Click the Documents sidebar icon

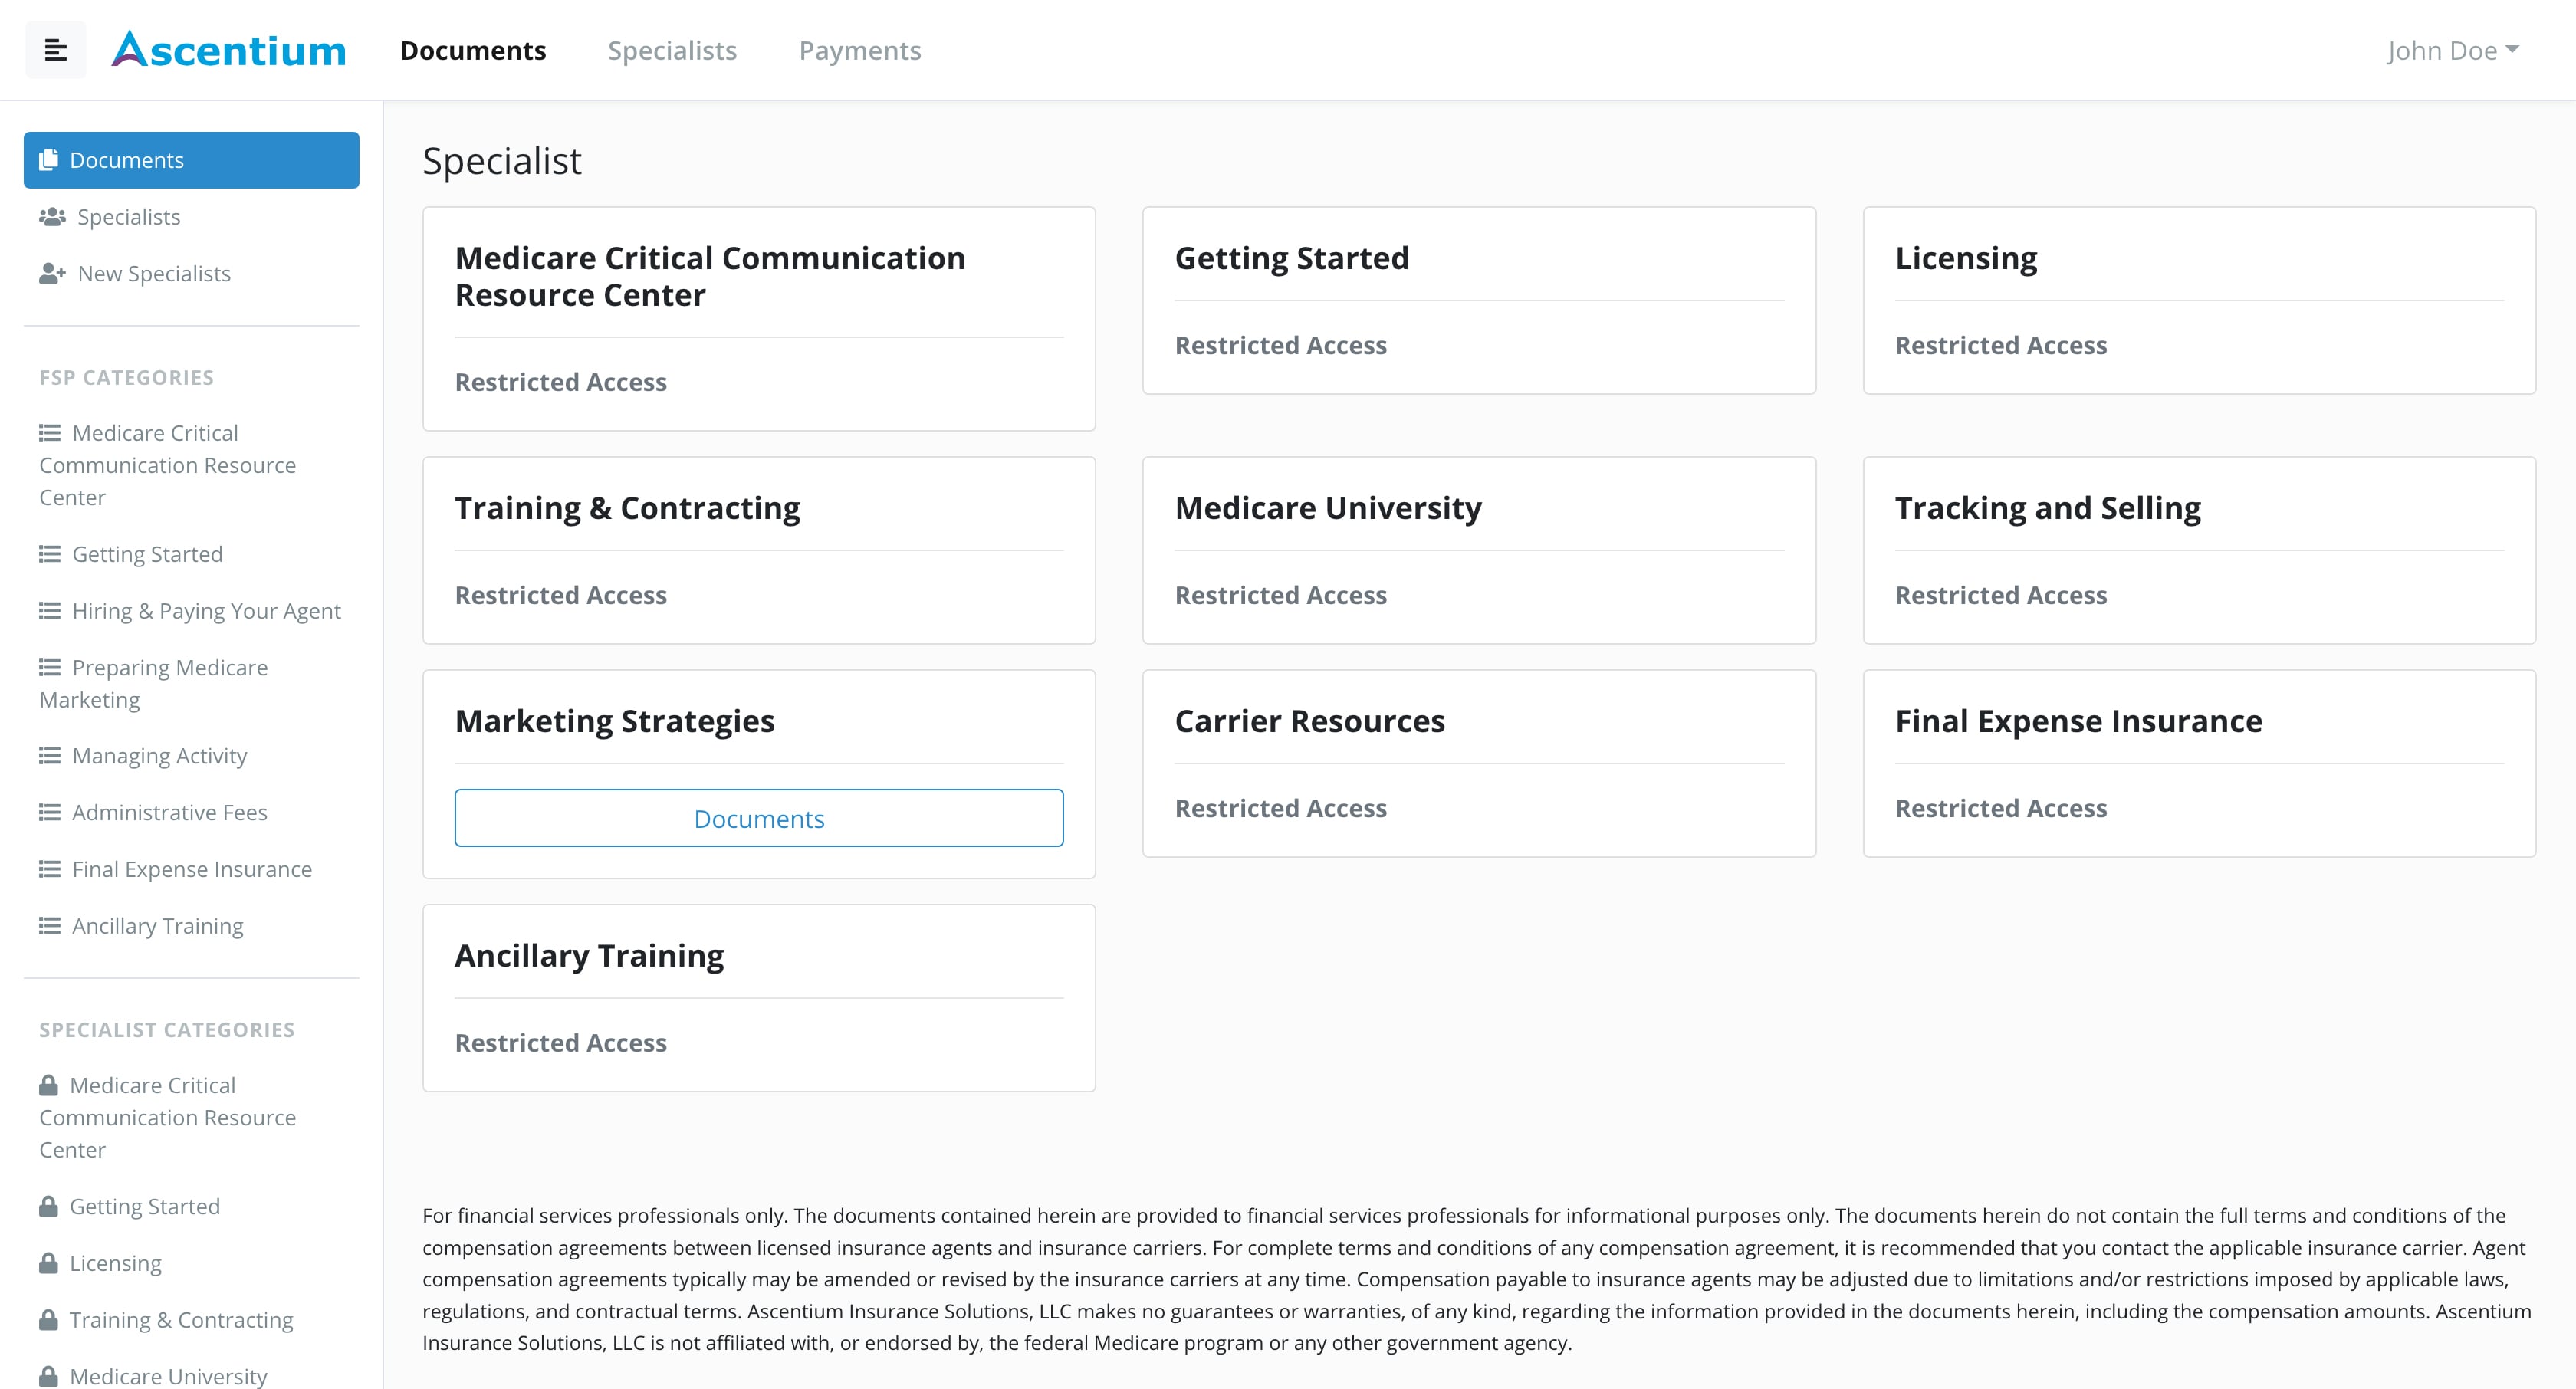point(48,160)
